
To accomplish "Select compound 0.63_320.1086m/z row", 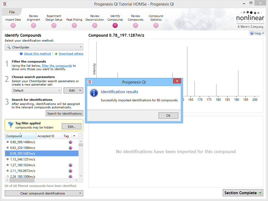I will click(42, 148).
